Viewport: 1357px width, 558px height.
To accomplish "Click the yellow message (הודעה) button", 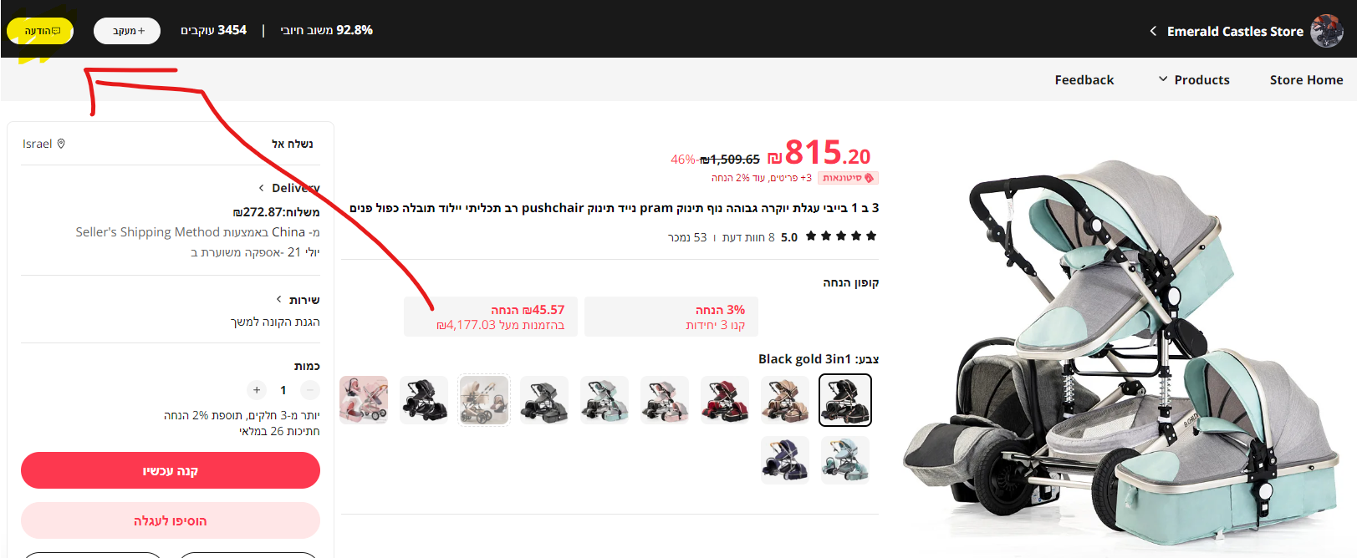I will (x=40, y=31).
